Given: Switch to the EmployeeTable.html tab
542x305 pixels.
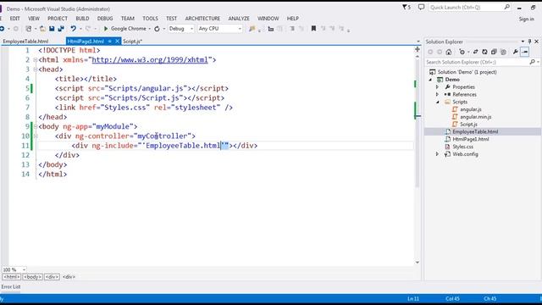Looking at the screenshot, I should pyautogui.click(x=25, y=42).
